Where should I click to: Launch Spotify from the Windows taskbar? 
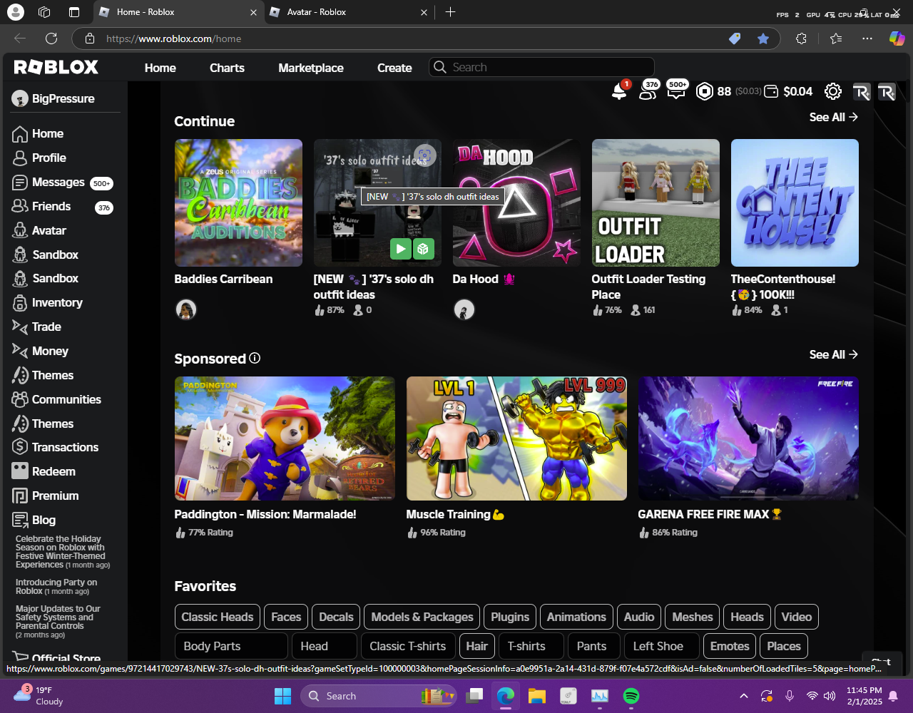click(631, 696)
